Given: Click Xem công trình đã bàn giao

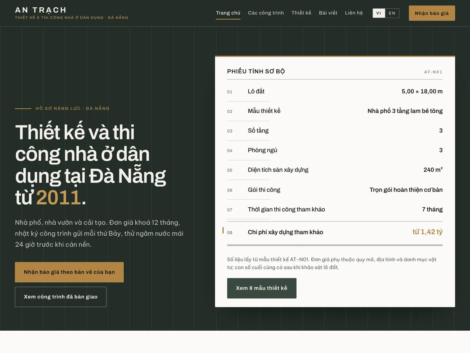Looking at the screenshot, I should click(61, 297).
